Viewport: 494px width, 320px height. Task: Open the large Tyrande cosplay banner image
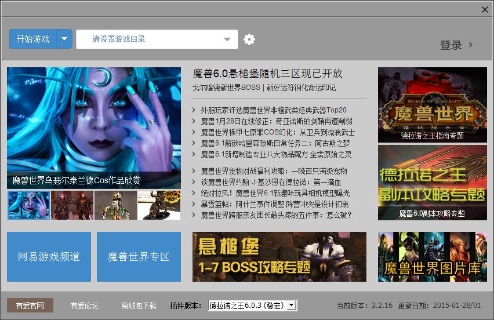(94, 128)
